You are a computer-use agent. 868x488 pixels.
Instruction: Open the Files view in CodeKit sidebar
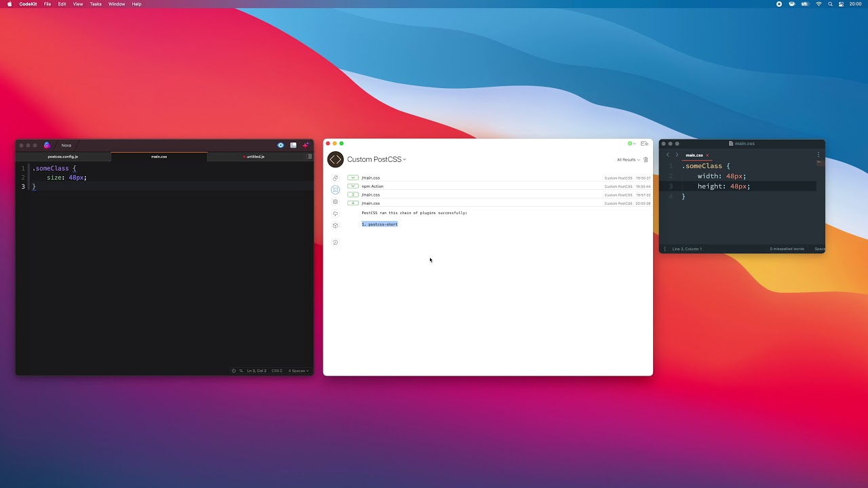click(335, 178)
